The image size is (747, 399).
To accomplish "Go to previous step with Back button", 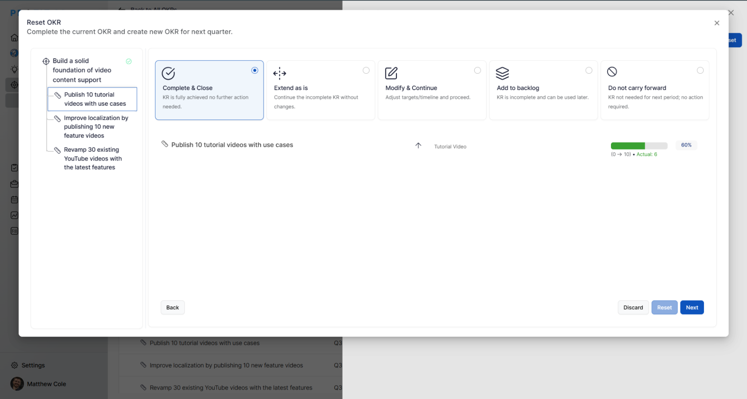I will [x=172, y=307].
